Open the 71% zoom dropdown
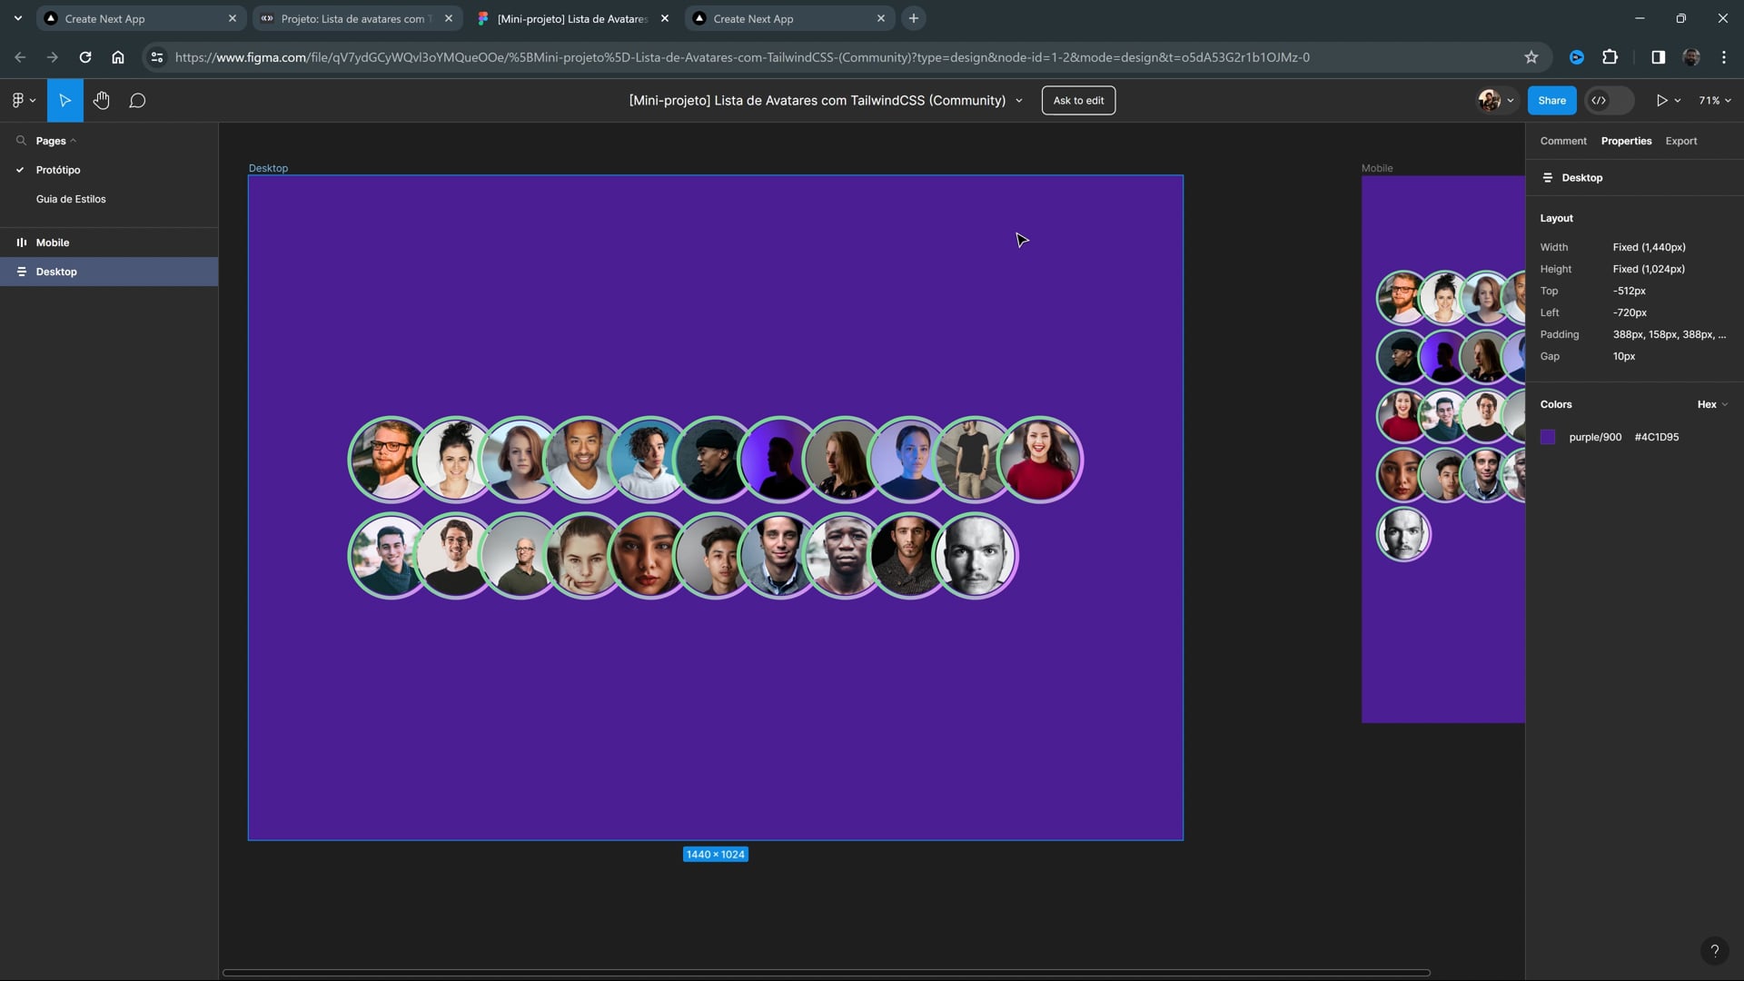 coord(1715,101)
